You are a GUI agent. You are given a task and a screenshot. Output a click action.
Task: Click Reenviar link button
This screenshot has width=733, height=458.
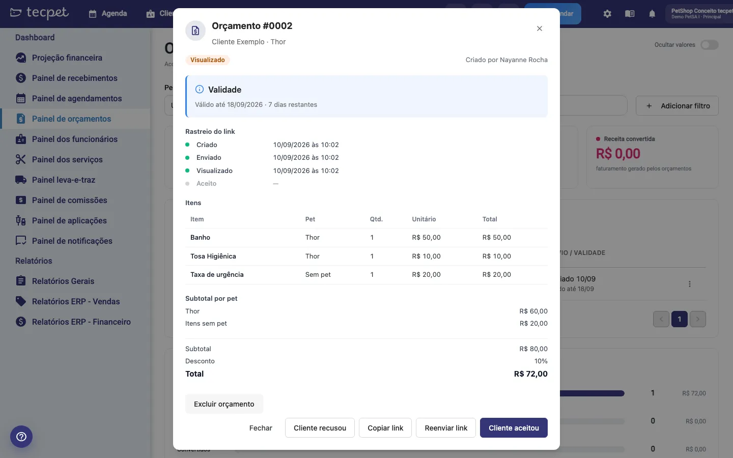coord(446,428)
